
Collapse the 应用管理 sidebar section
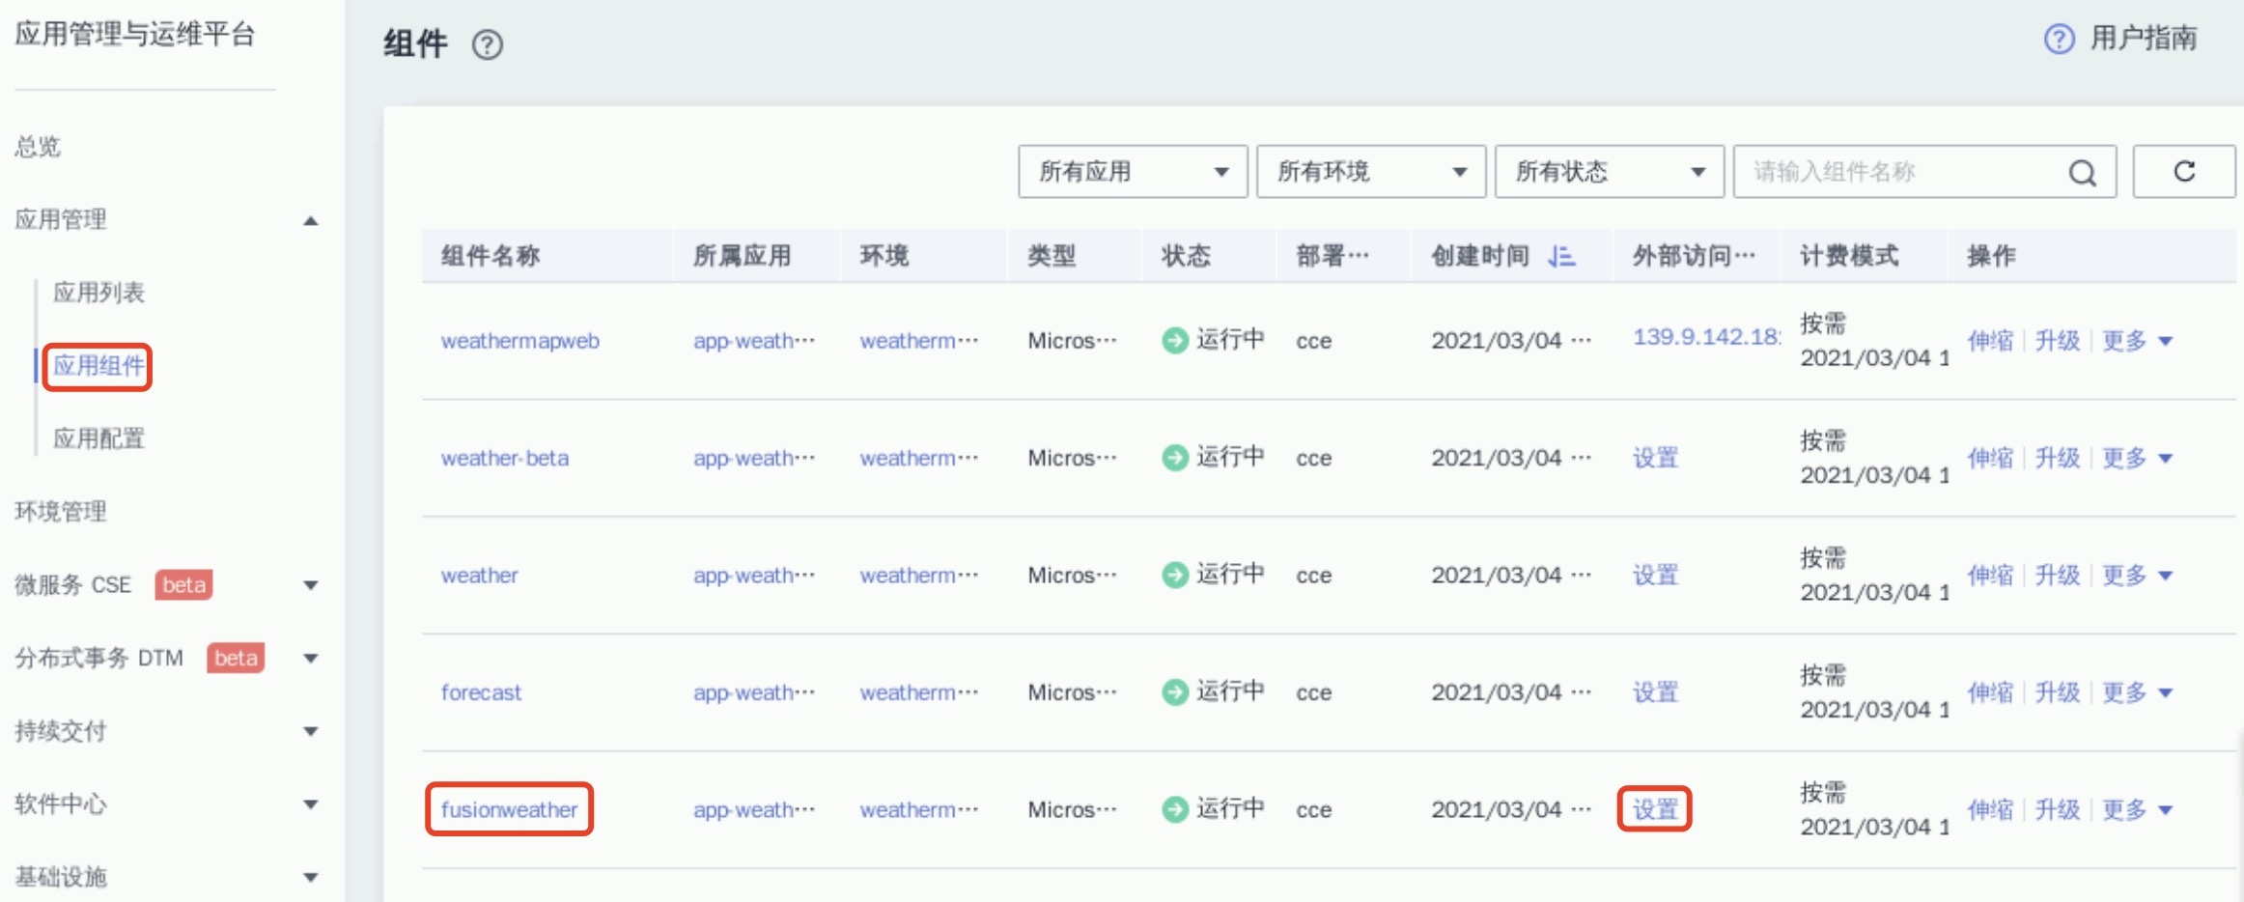310,220
